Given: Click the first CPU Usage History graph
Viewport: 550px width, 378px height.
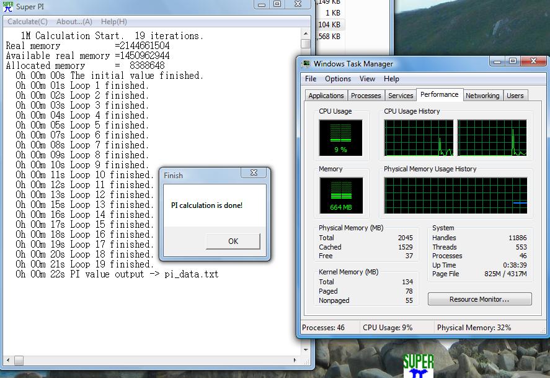Looking at the screenshot, I should 419,138.
